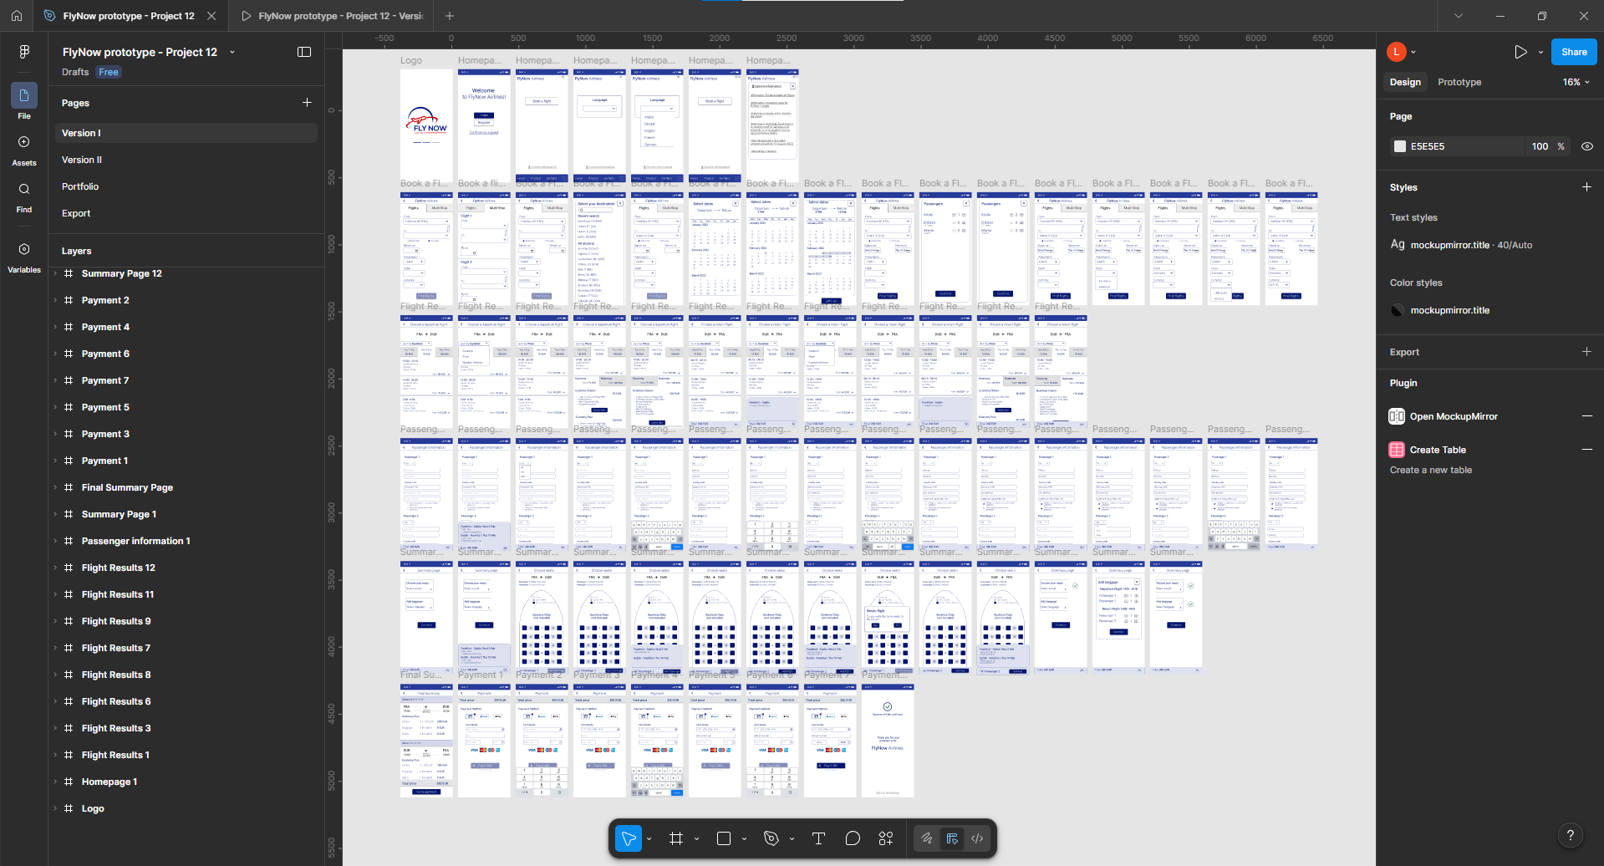Click the Share button
Image resolution: width=1604 pixels, height=866 pixels.
[x=1574, y=52]
